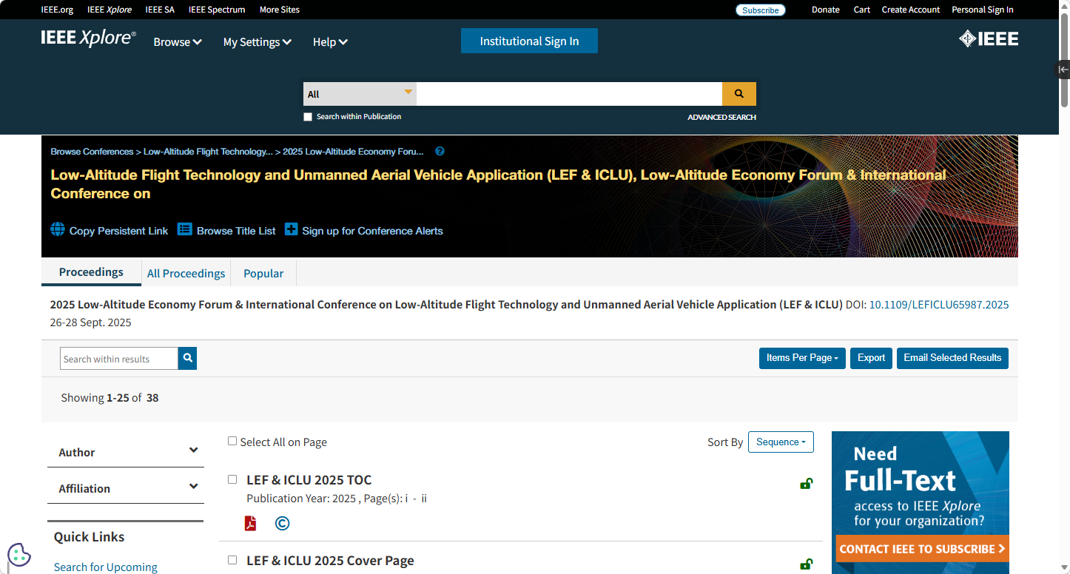Click the copyright icon under the TOC entry
The image size is (1070, 574).
(282, 524)
